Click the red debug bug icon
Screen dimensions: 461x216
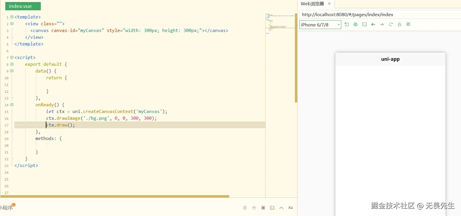tap(245, 208)
